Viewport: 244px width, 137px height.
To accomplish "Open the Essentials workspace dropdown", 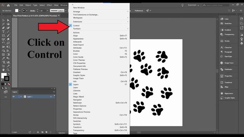I will pyautogui.click(x=193, y=5).
